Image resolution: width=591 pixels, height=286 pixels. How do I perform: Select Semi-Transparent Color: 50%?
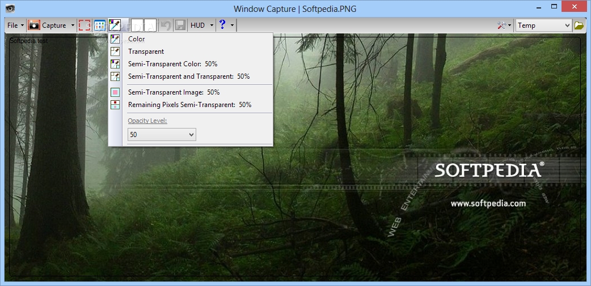point(191,64)
